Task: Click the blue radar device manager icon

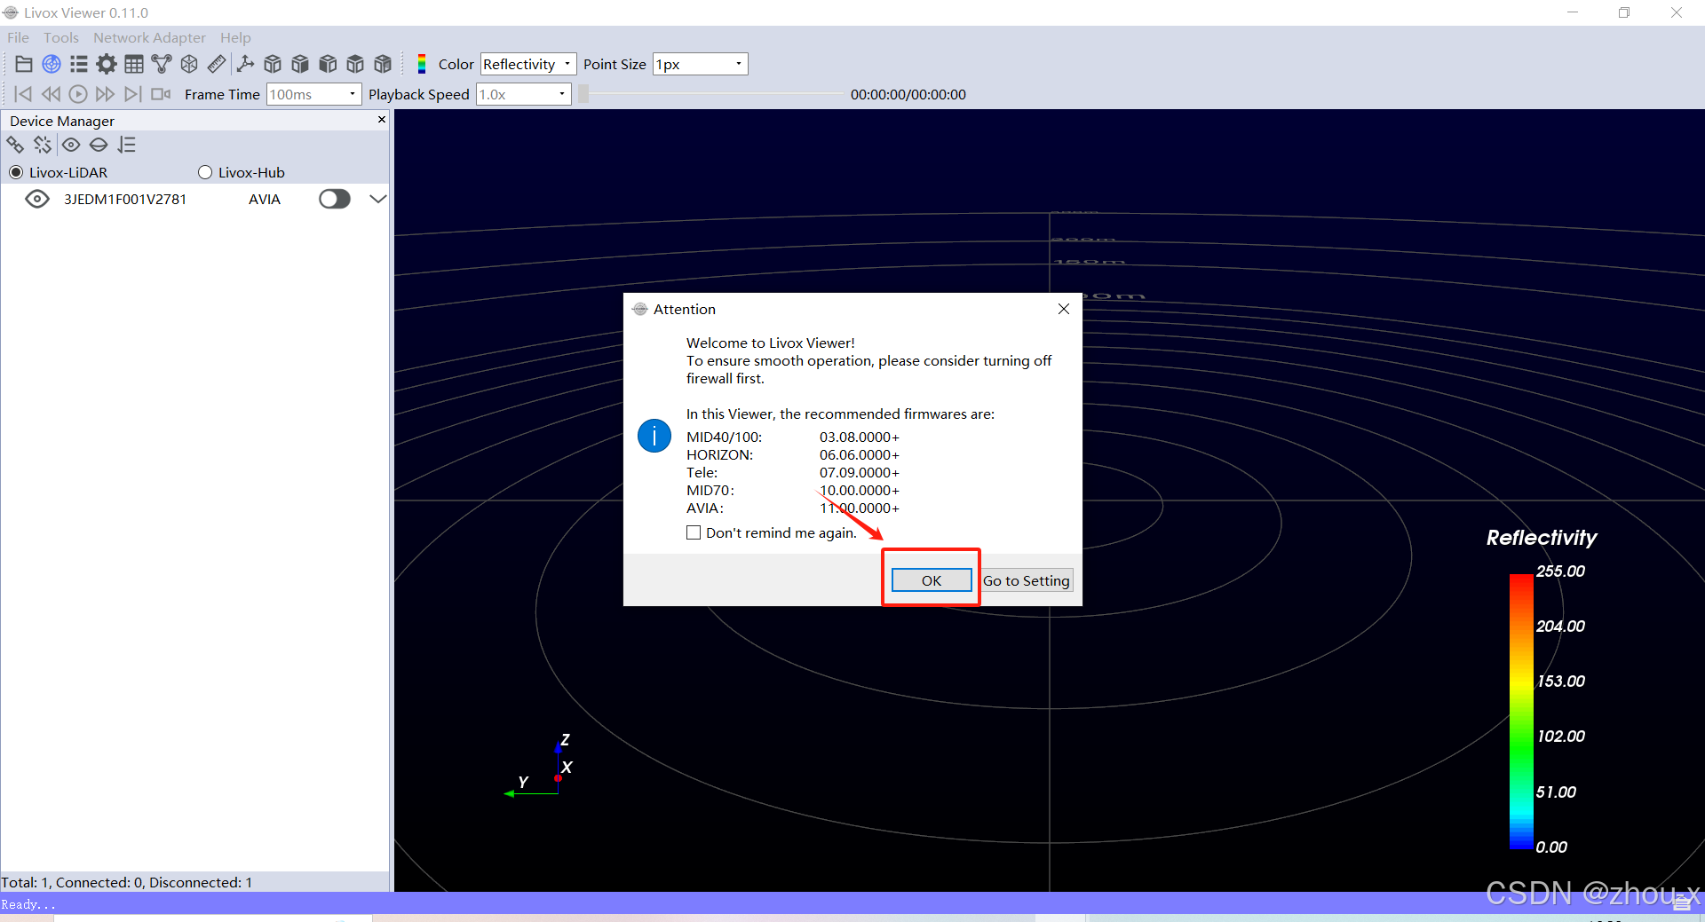Action: click(x=52, y=64)
